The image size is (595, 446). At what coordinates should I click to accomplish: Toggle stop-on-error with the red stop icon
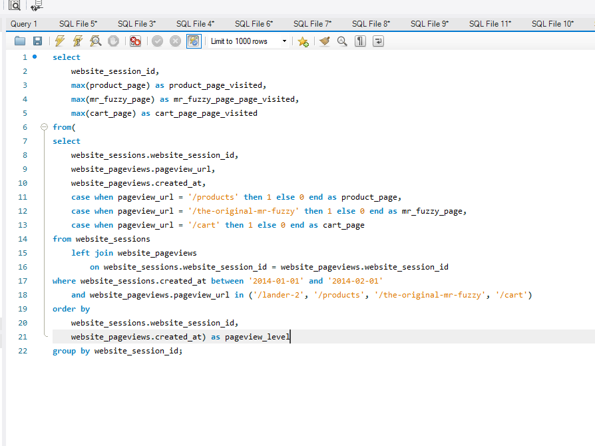pos(135,41)
